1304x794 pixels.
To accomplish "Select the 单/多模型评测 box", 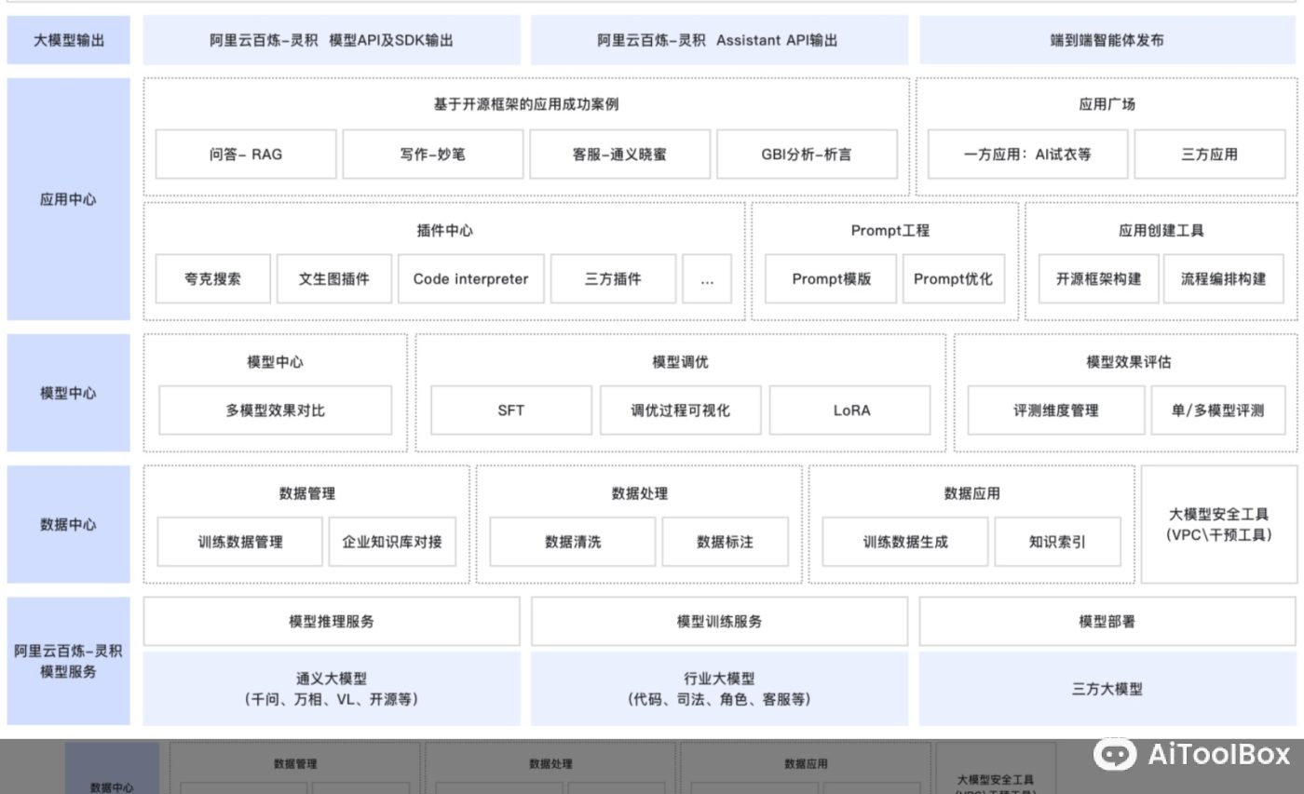I will tap(1218, 410).
